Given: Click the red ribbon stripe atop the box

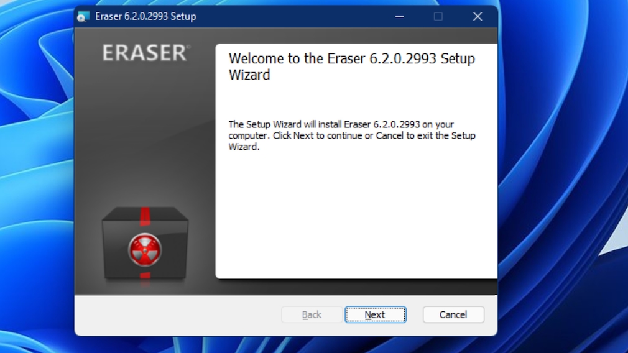Looking at the screenshot, I should (x=145, y=216).
